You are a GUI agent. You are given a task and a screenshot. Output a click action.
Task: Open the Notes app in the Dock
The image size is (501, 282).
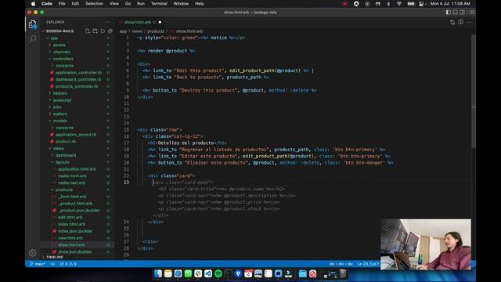[x=168, y=273]
